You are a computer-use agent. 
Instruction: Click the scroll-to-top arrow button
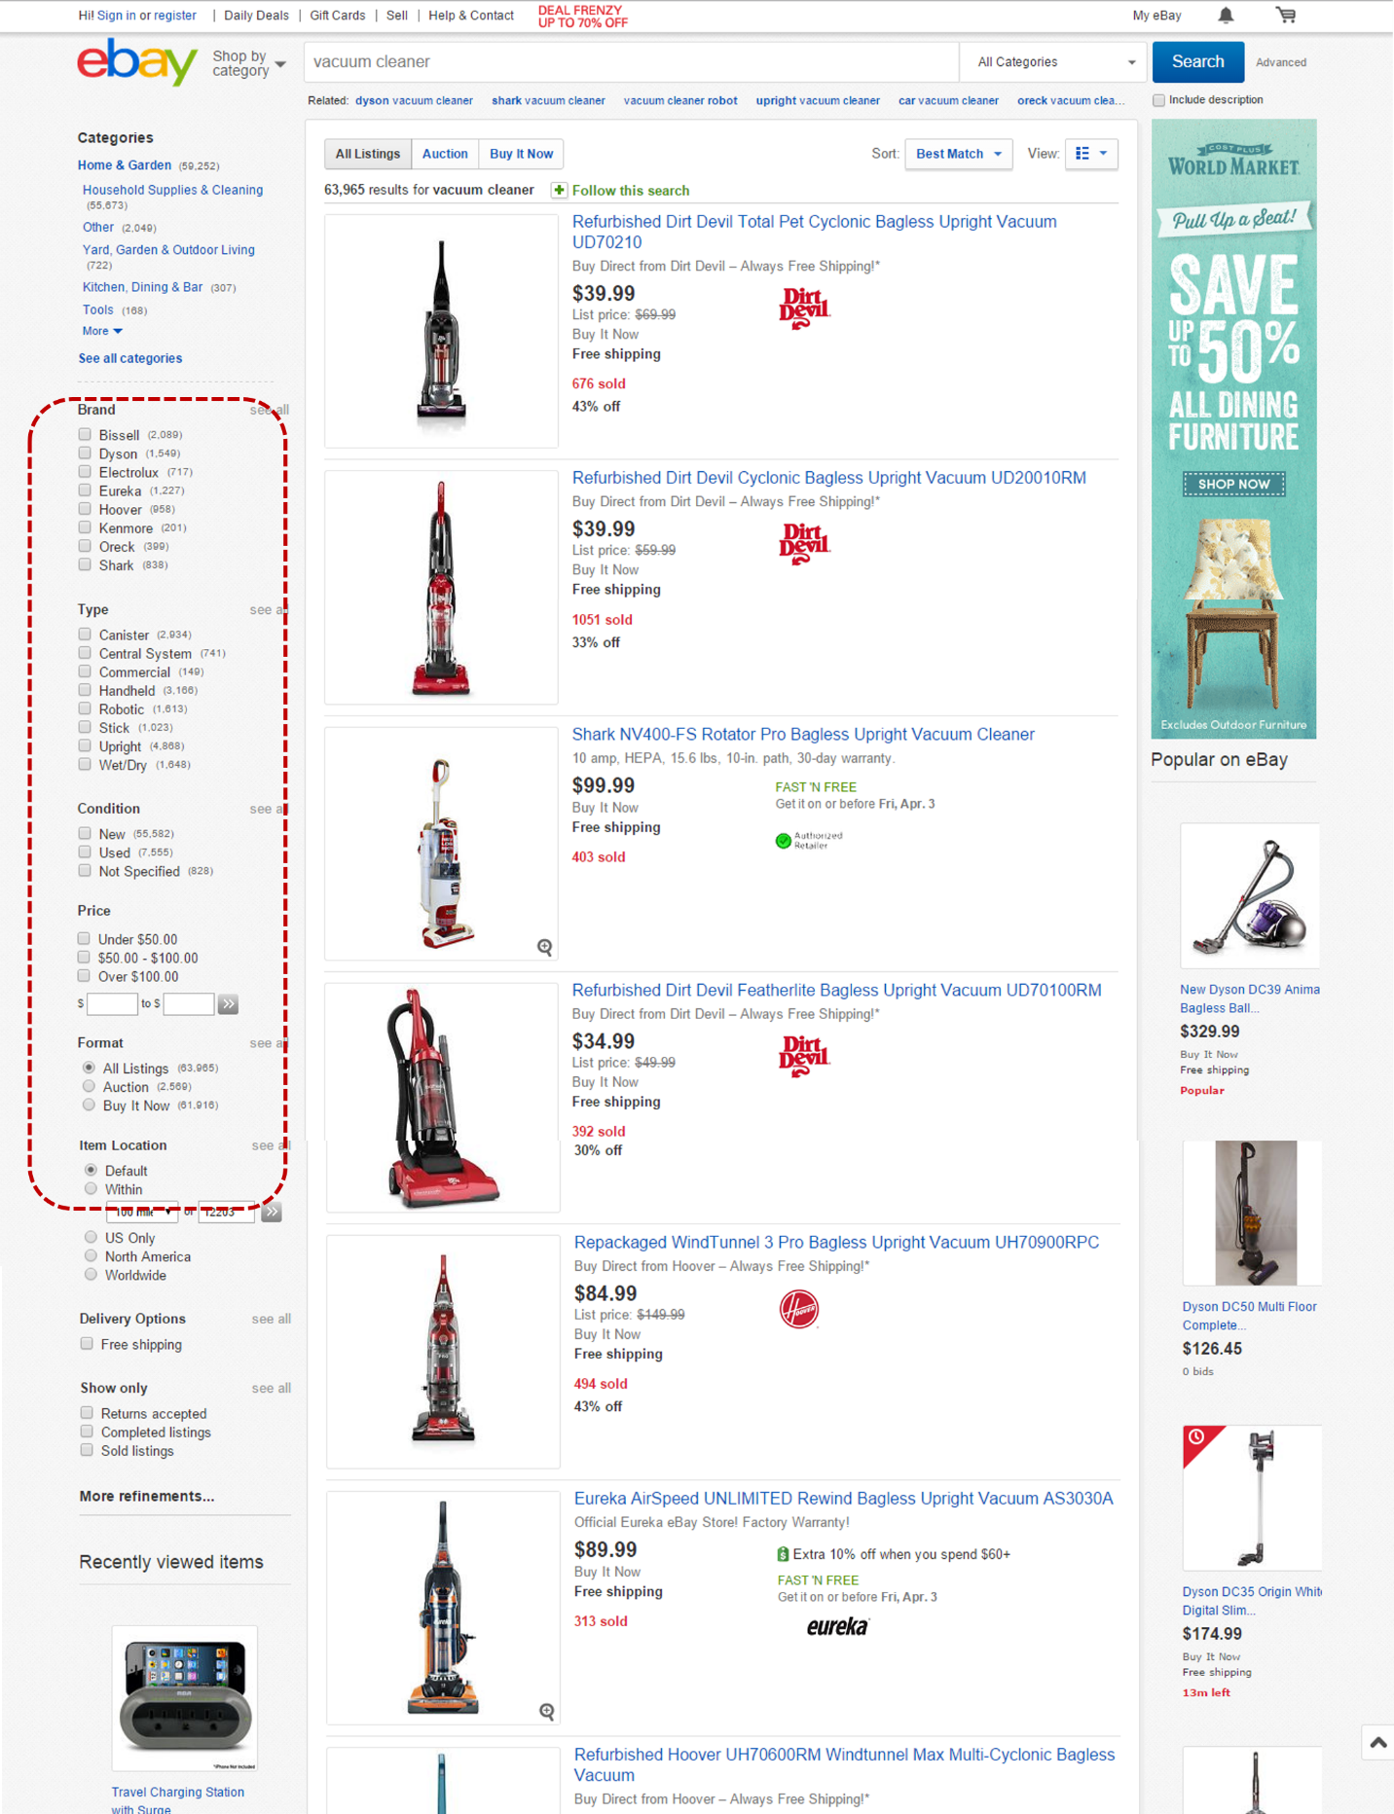point(1377,1742)
